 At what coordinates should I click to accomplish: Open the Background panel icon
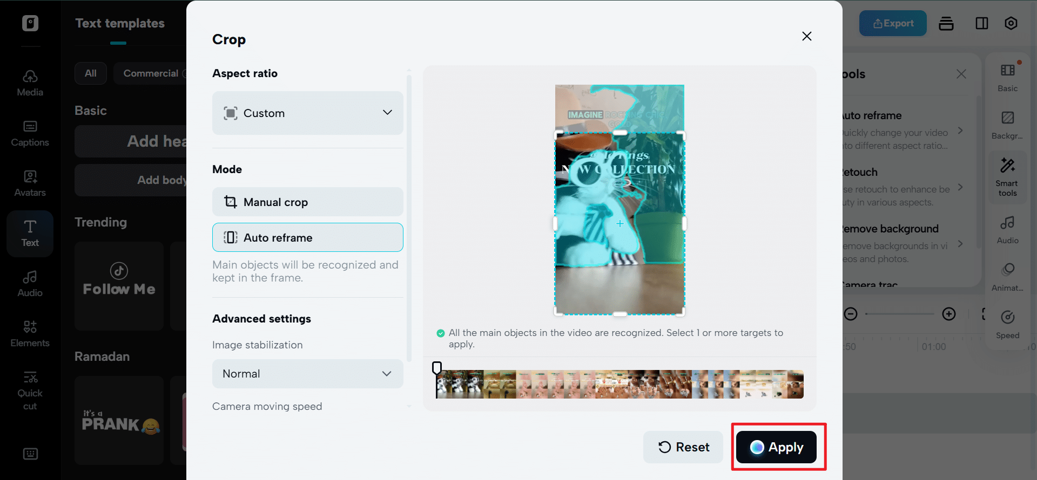[1007, 125]
